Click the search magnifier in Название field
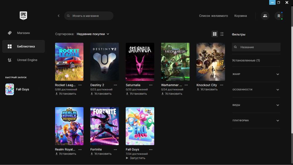Screen dimensions: 293x165 [236, 47]
